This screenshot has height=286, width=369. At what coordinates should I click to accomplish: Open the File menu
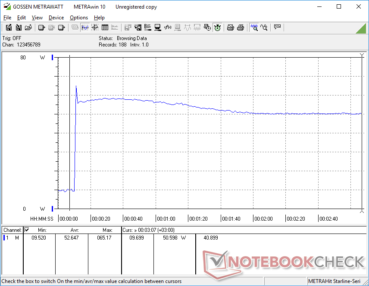tap(7, 18)
